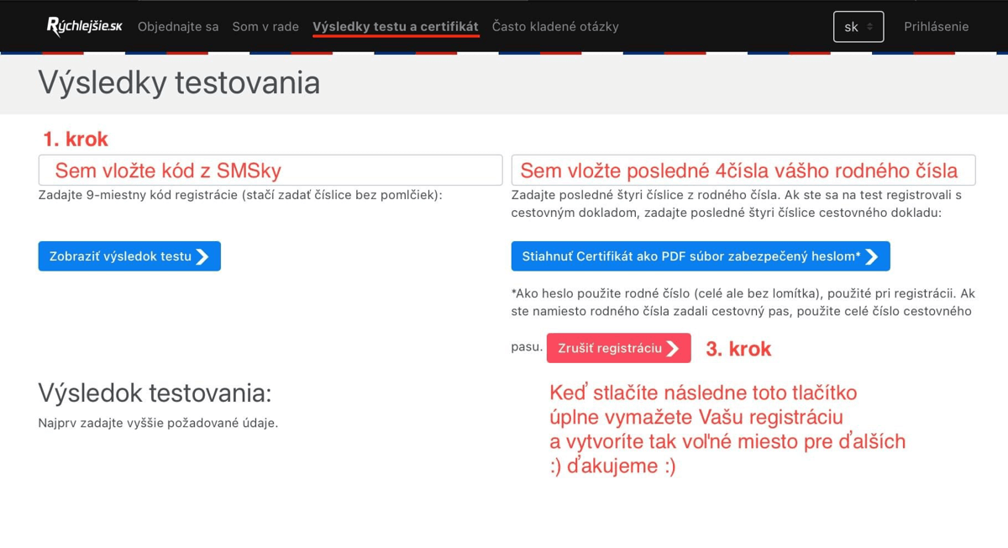
Task: Open the sk language dropdown
Action: pos(858,27)
